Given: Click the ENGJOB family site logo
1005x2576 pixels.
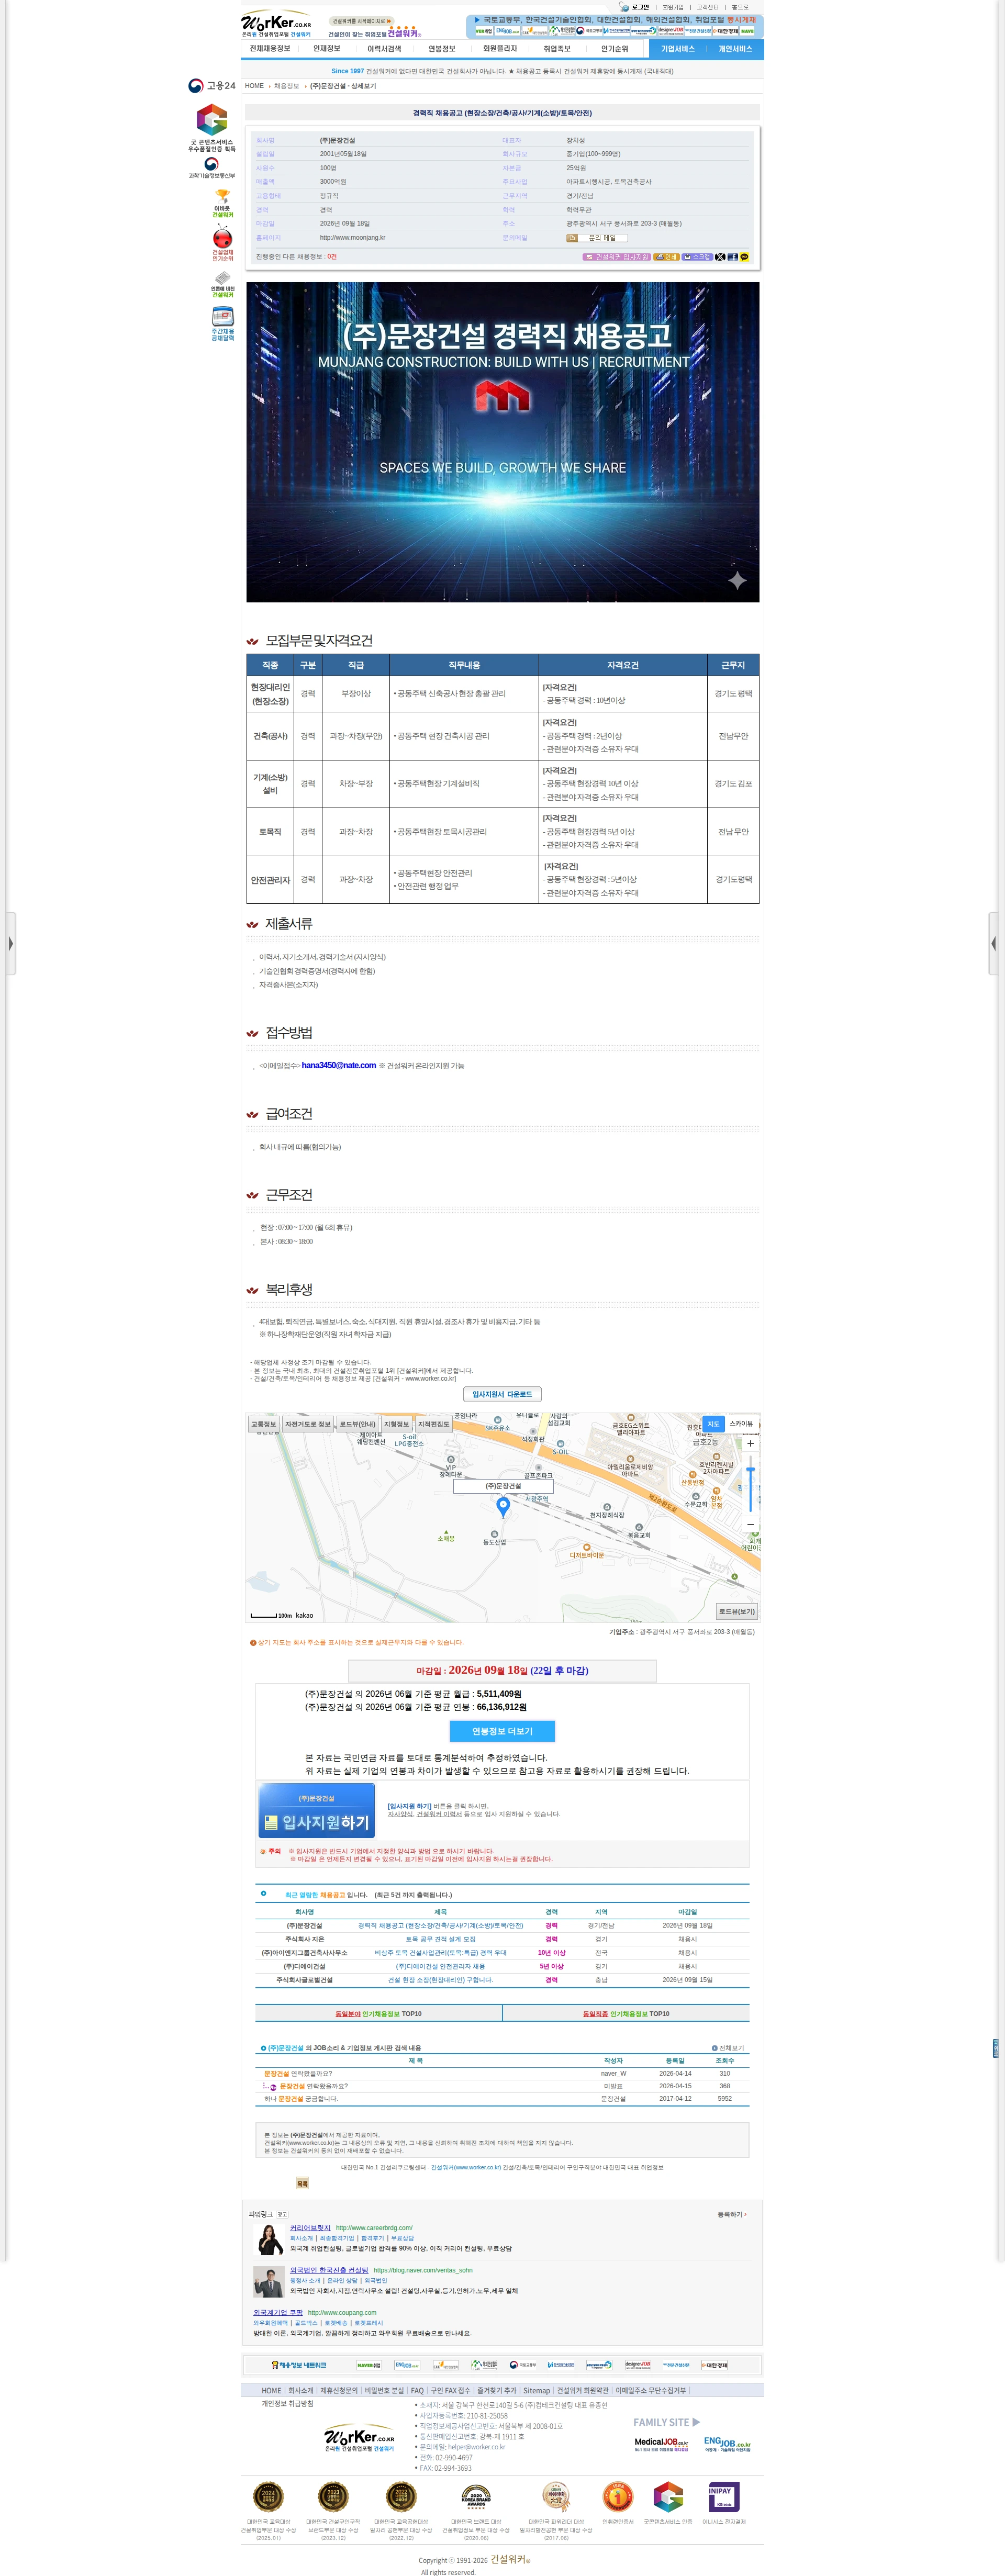Looking at the screenshot, I should tap(727, 2443).
